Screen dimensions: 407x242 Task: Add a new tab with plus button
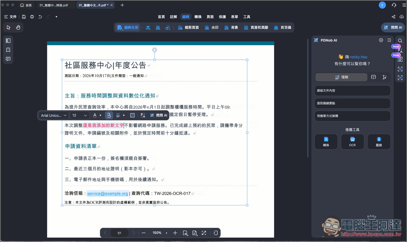(x=122, y=5)
